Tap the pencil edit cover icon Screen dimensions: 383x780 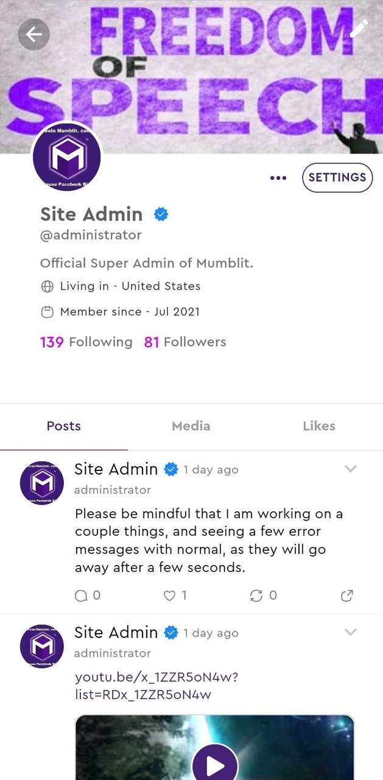(x=359, y=28)
